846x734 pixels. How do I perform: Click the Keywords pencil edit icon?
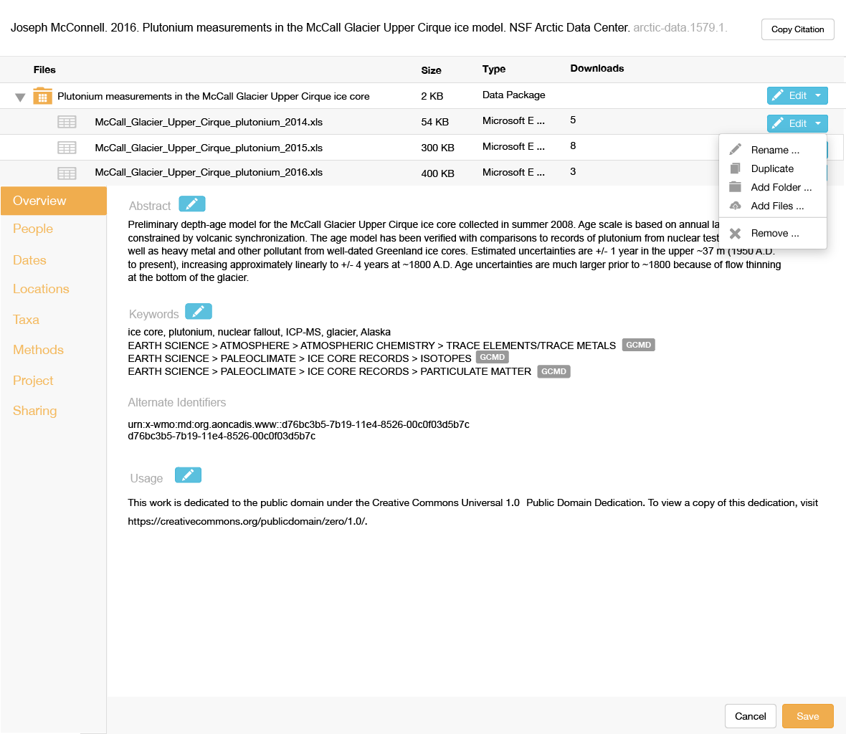(198, 312)
